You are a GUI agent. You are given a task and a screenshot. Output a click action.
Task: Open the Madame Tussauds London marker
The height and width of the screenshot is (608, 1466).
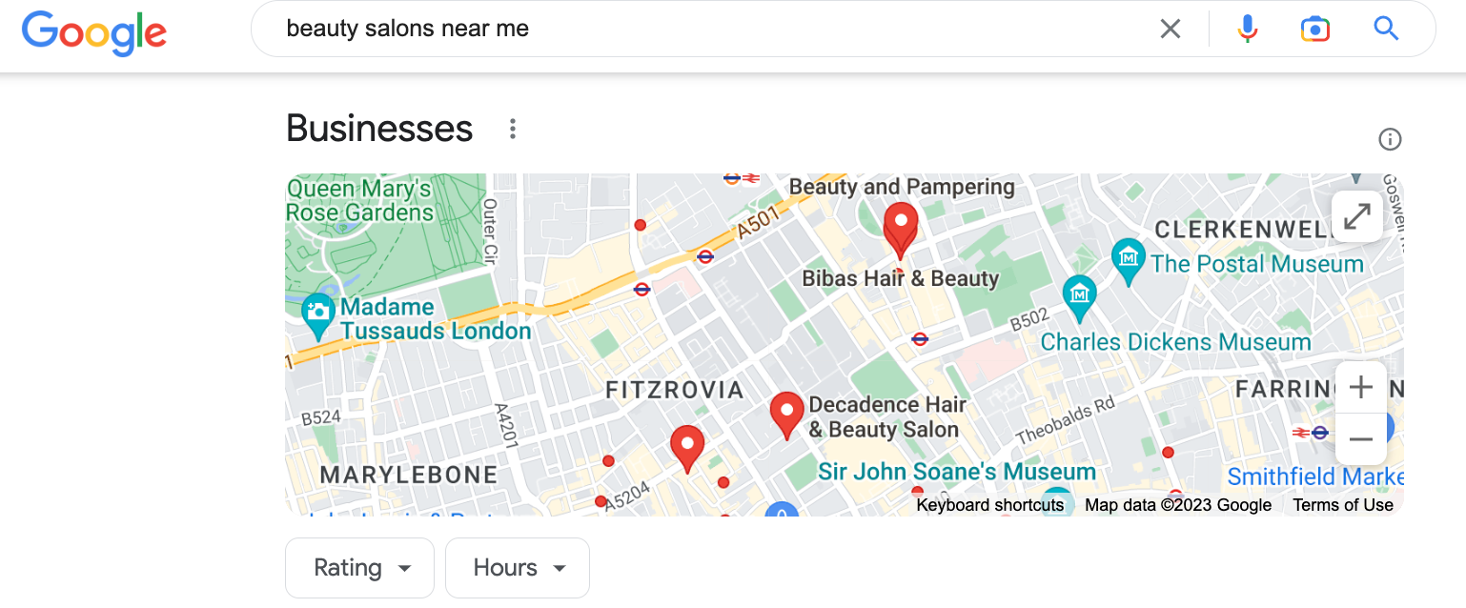tap(317, 313)
